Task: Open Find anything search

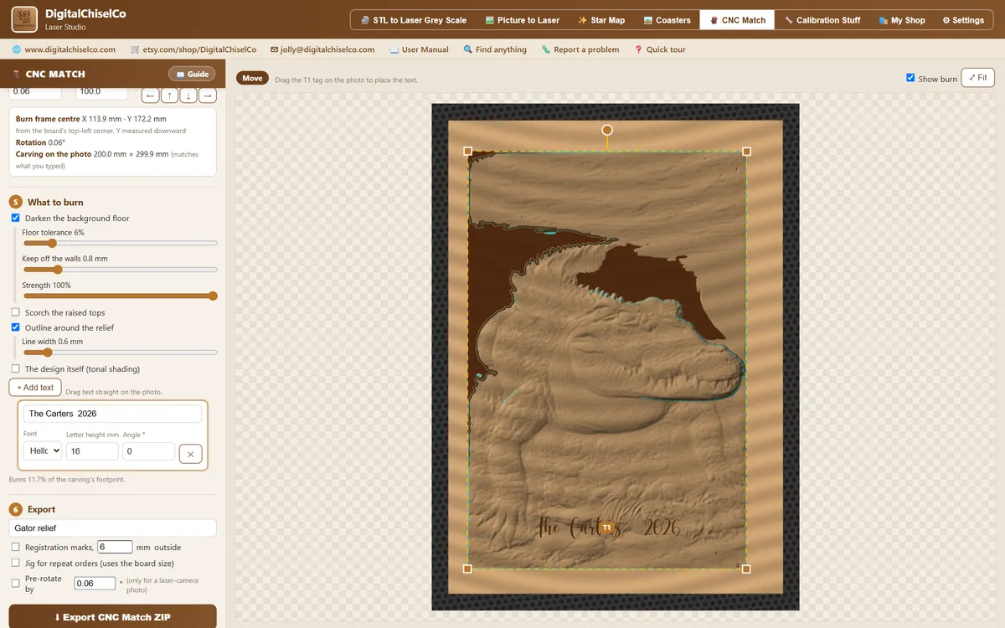Action: pos(495,49)
